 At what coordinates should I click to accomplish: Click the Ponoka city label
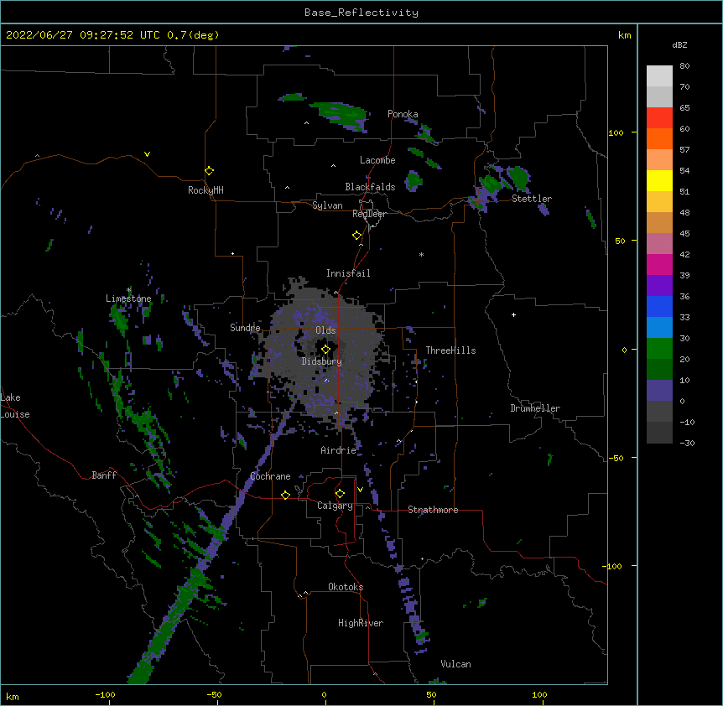pyautogui.click(x=403, y=114)
